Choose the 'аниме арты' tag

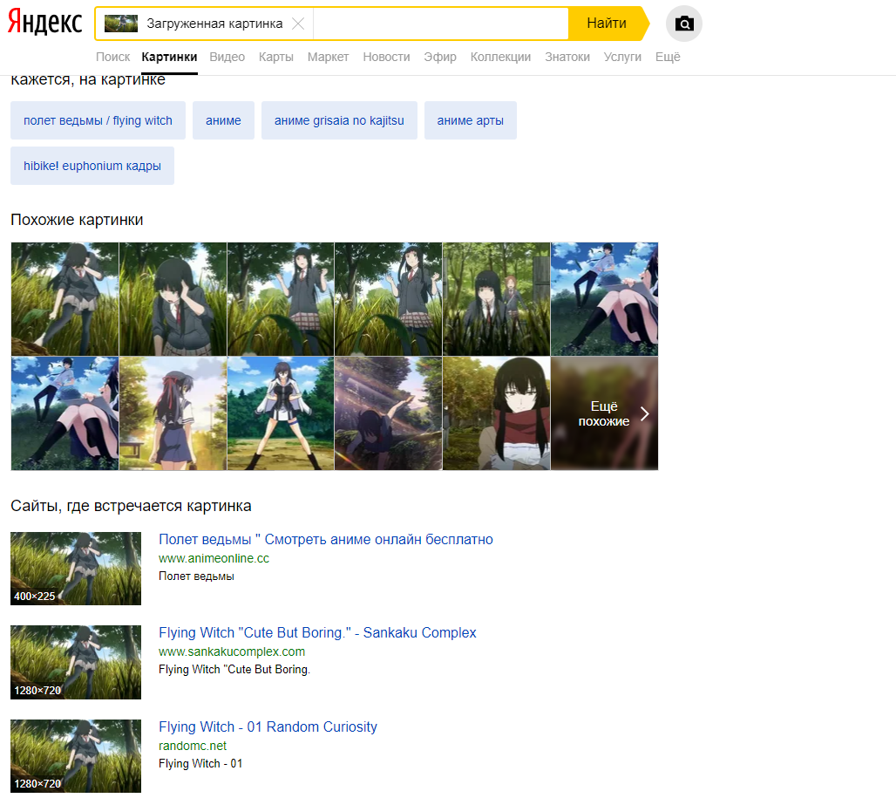[471, 120]
